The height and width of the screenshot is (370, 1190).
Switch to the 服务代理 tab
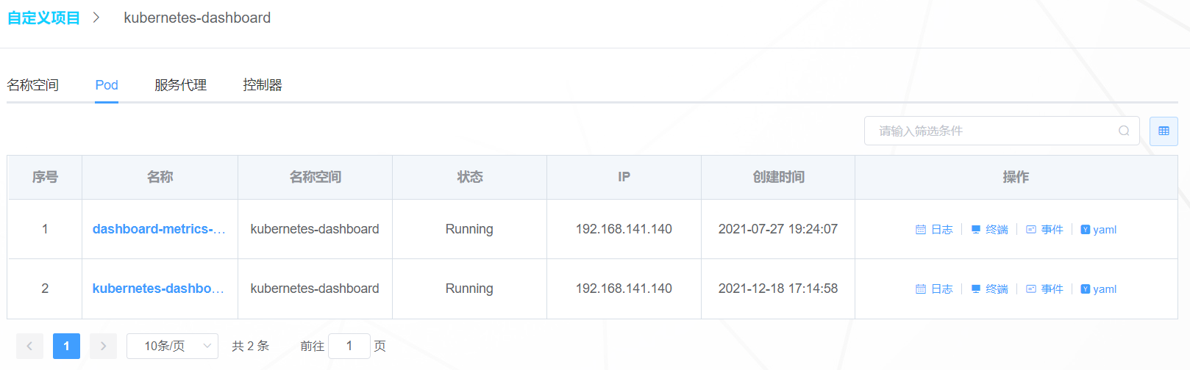(x=181, y=85)
